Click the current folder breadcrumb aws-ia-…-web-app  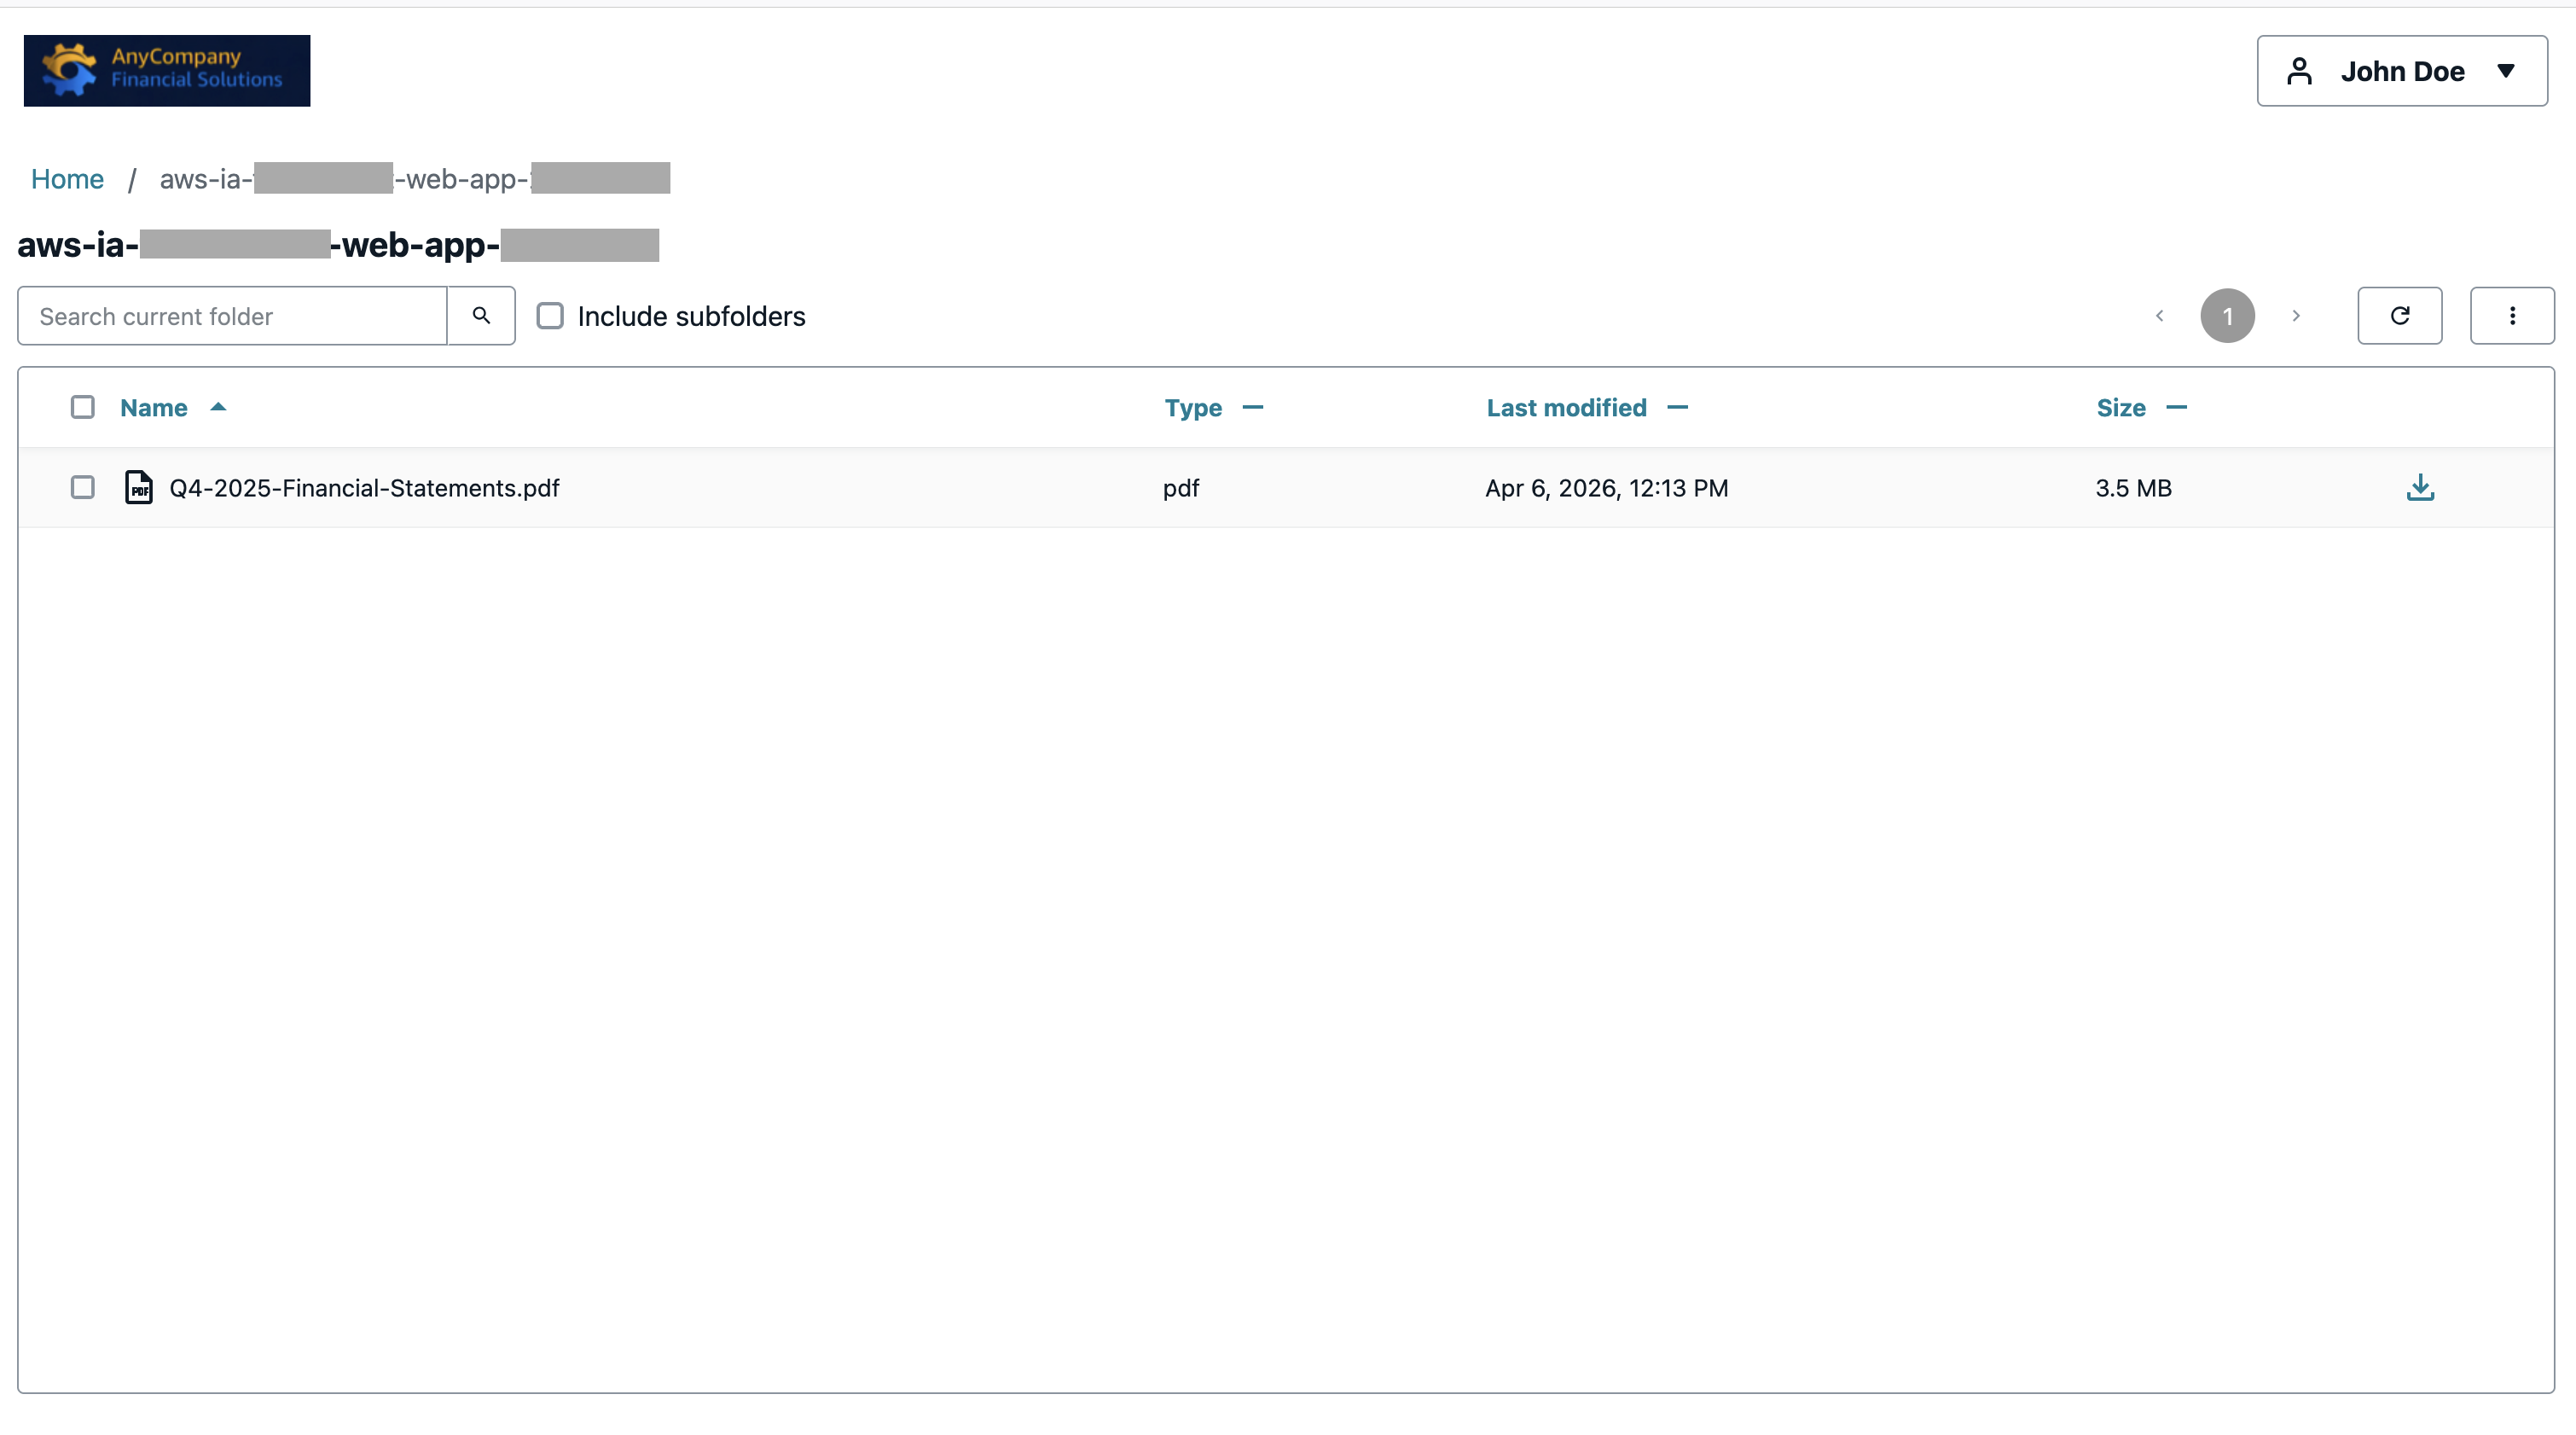414,179
